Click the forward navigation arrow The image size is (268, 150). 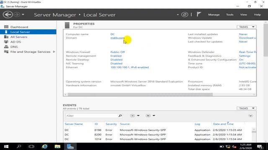[17, 15]
